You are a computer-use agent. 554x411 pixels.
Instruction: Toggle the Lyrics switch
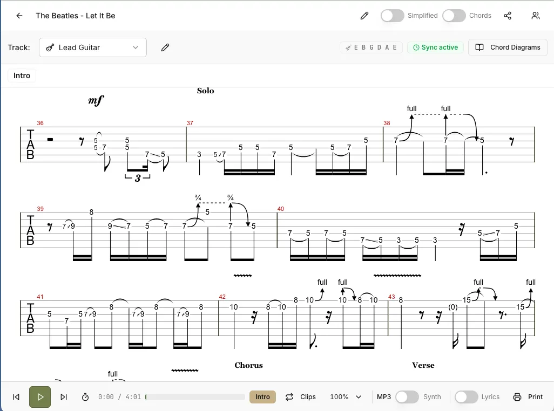[x=467, y=397]
